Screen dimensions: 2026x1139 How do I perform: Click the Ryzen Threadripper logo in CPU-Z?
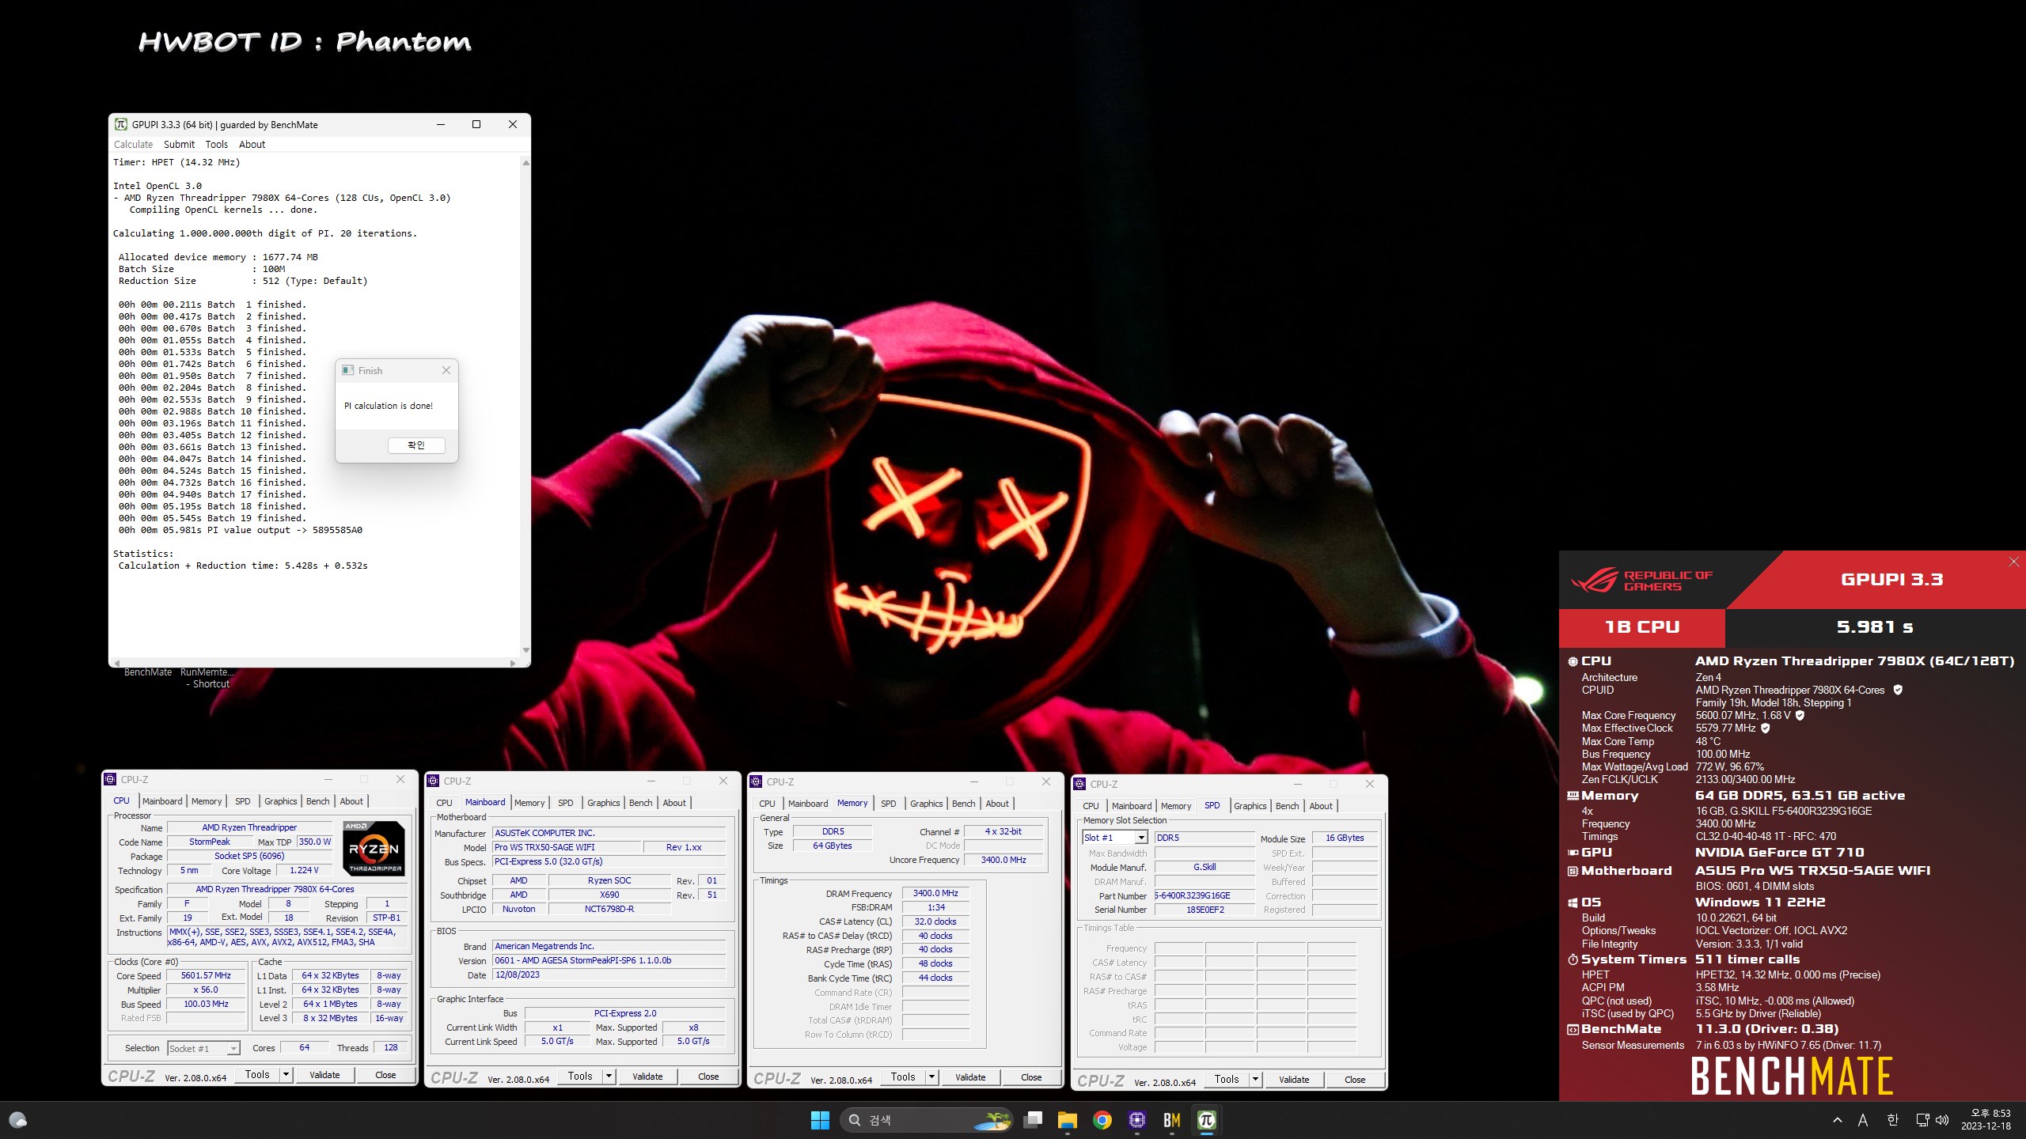point(374,848)
